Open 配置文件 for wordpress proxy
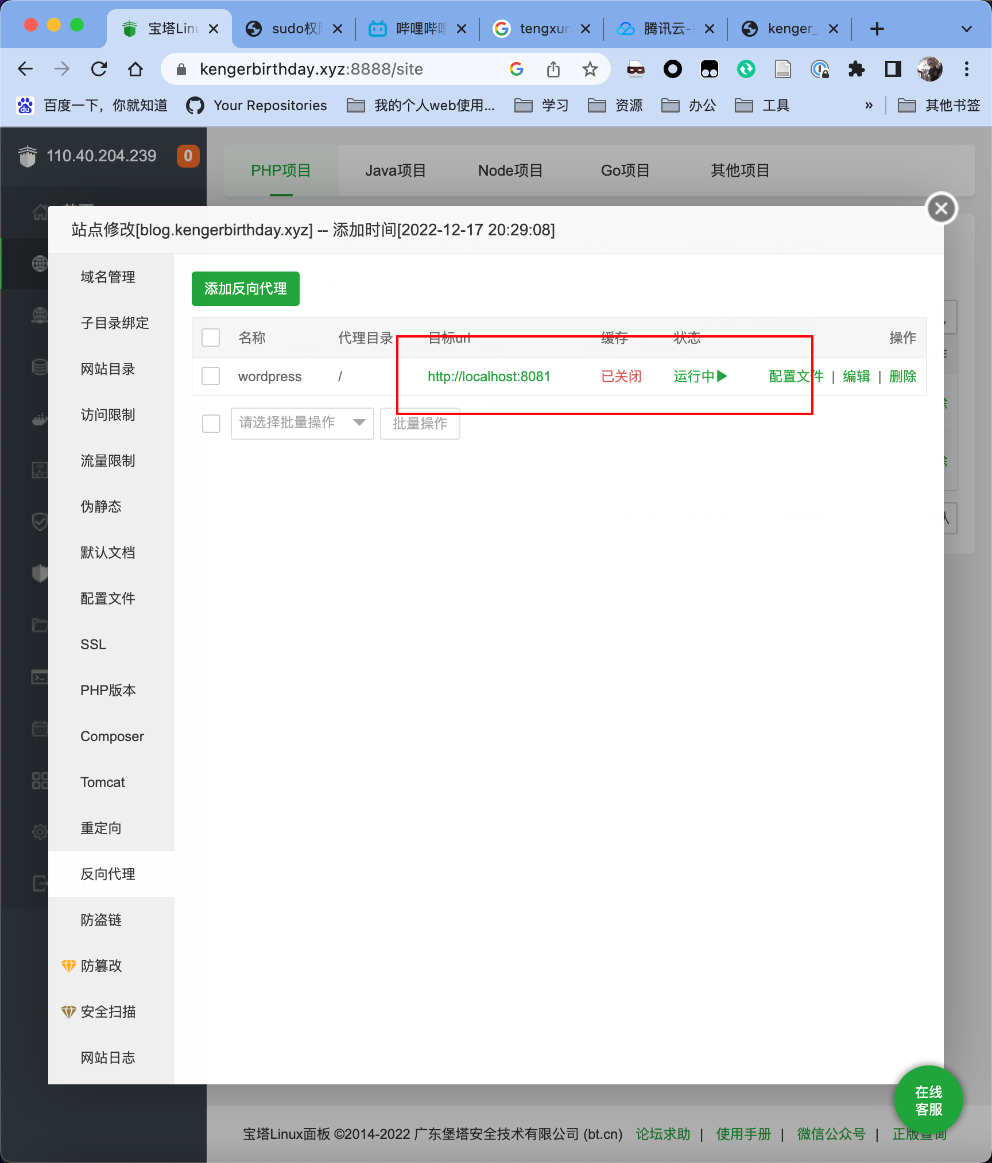Image resolution: width=992 pixels, height=1163 pixels. tap(796, 377)
